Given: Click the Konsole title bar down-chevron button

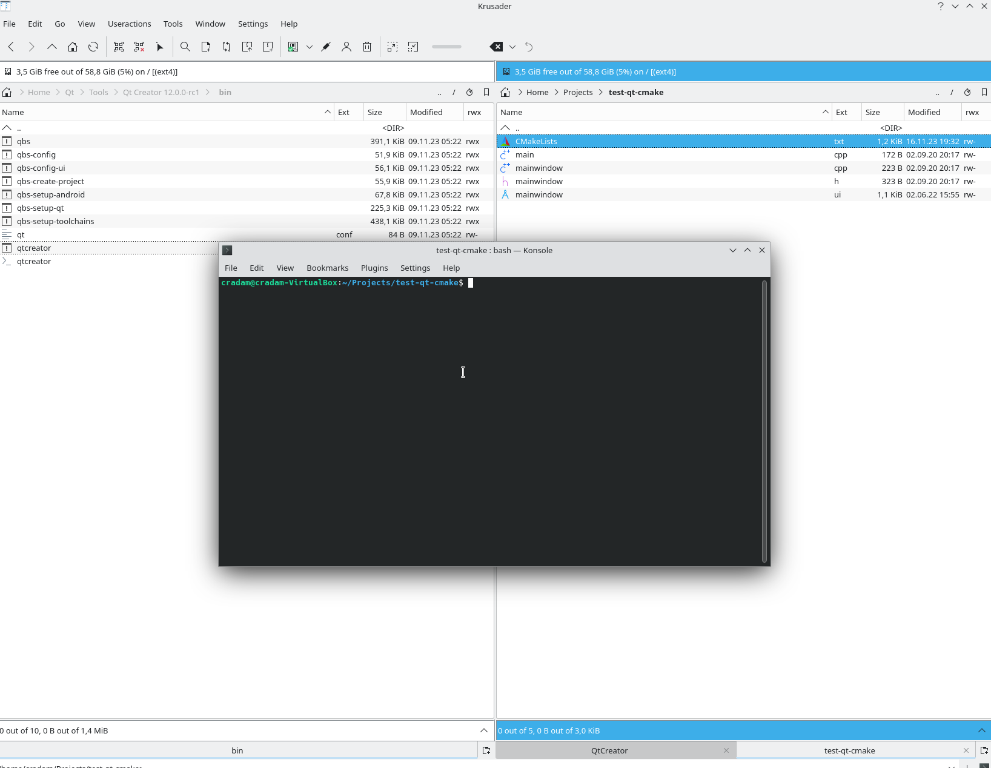Looking at the screenshot, I should (733, 250).
